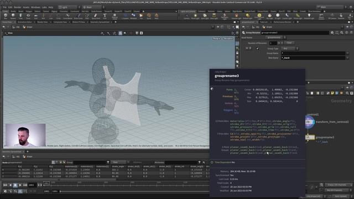Open the Group Name selector arrow
This screenshot has width=354, height=199.
click(x=347, y=53)
